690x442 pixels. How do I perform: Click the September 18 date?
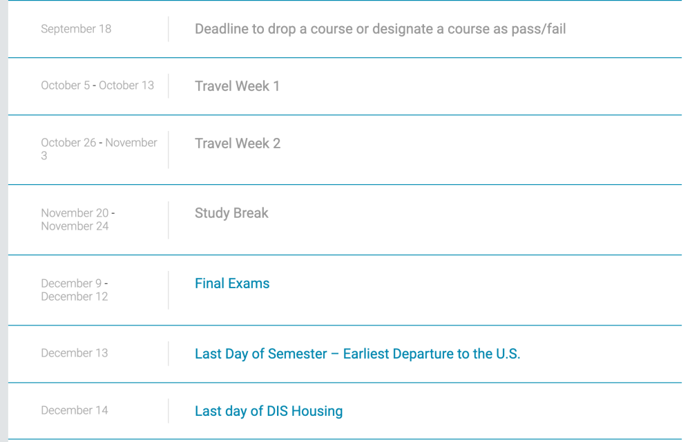click(x=76, y=29)
